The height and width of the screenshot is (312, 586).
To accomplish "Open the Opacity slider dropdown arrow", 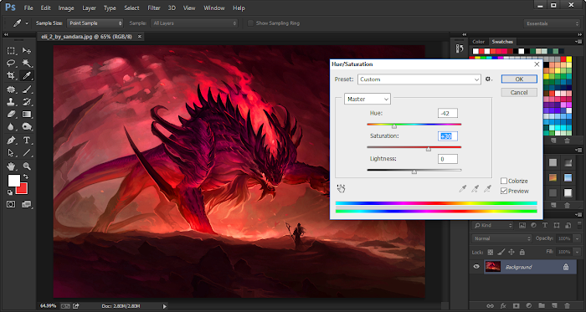I will click(x=578, y=238).
